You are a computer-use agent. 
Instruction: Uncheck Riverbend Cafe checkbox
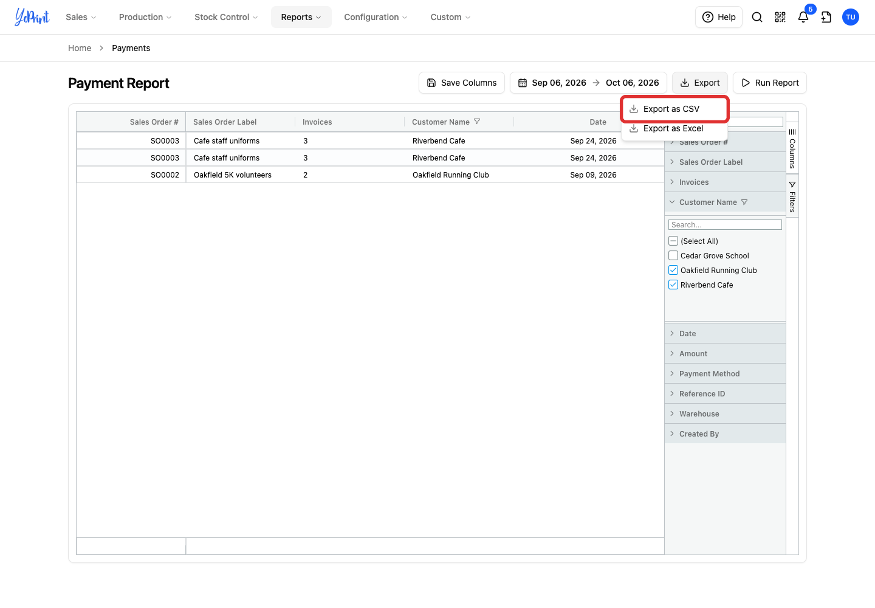pyautogui.click(x=673, y=285)
